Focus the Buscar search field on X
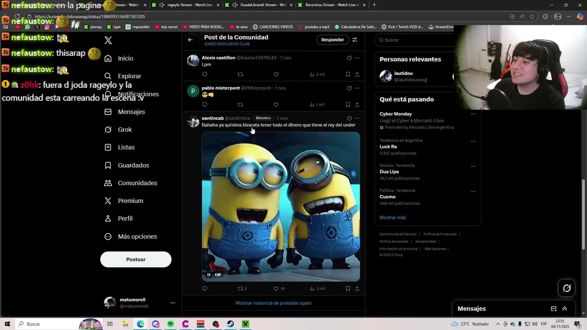The height and width of the screenshot is (330, 587). 415,40
